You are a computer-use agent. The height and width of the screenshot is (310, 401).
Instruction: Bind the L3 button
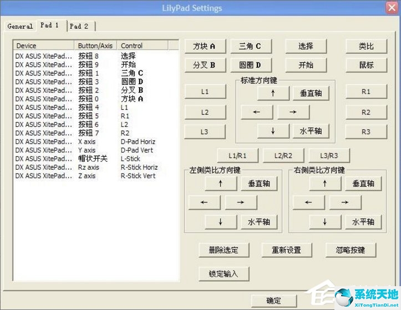205,132
